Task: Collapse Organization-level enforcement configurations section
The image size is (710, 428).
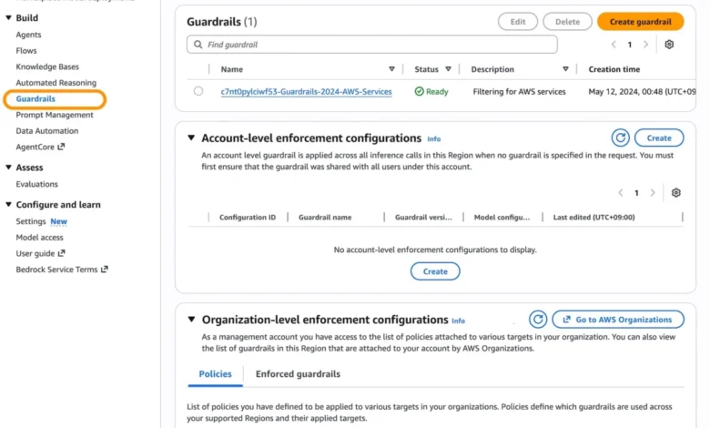Action: point(191,320)
